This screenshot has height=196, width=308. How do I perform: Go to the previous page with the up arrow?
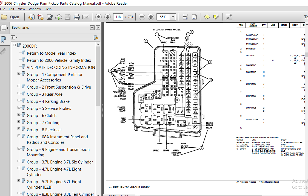[98, 17]
